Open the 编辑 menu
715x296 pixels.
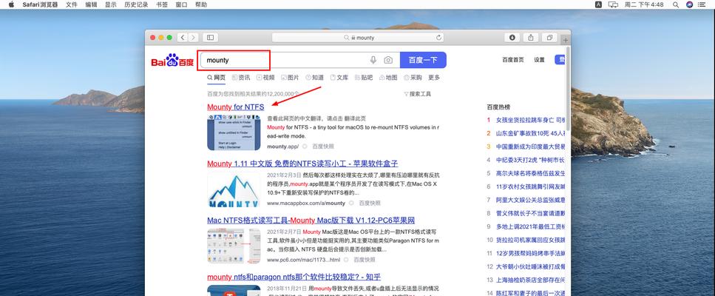click(x=91, y=4)
